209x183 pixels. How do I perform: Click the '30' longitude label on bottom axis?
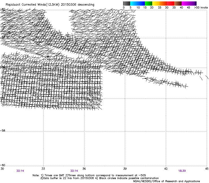[2, 169]
